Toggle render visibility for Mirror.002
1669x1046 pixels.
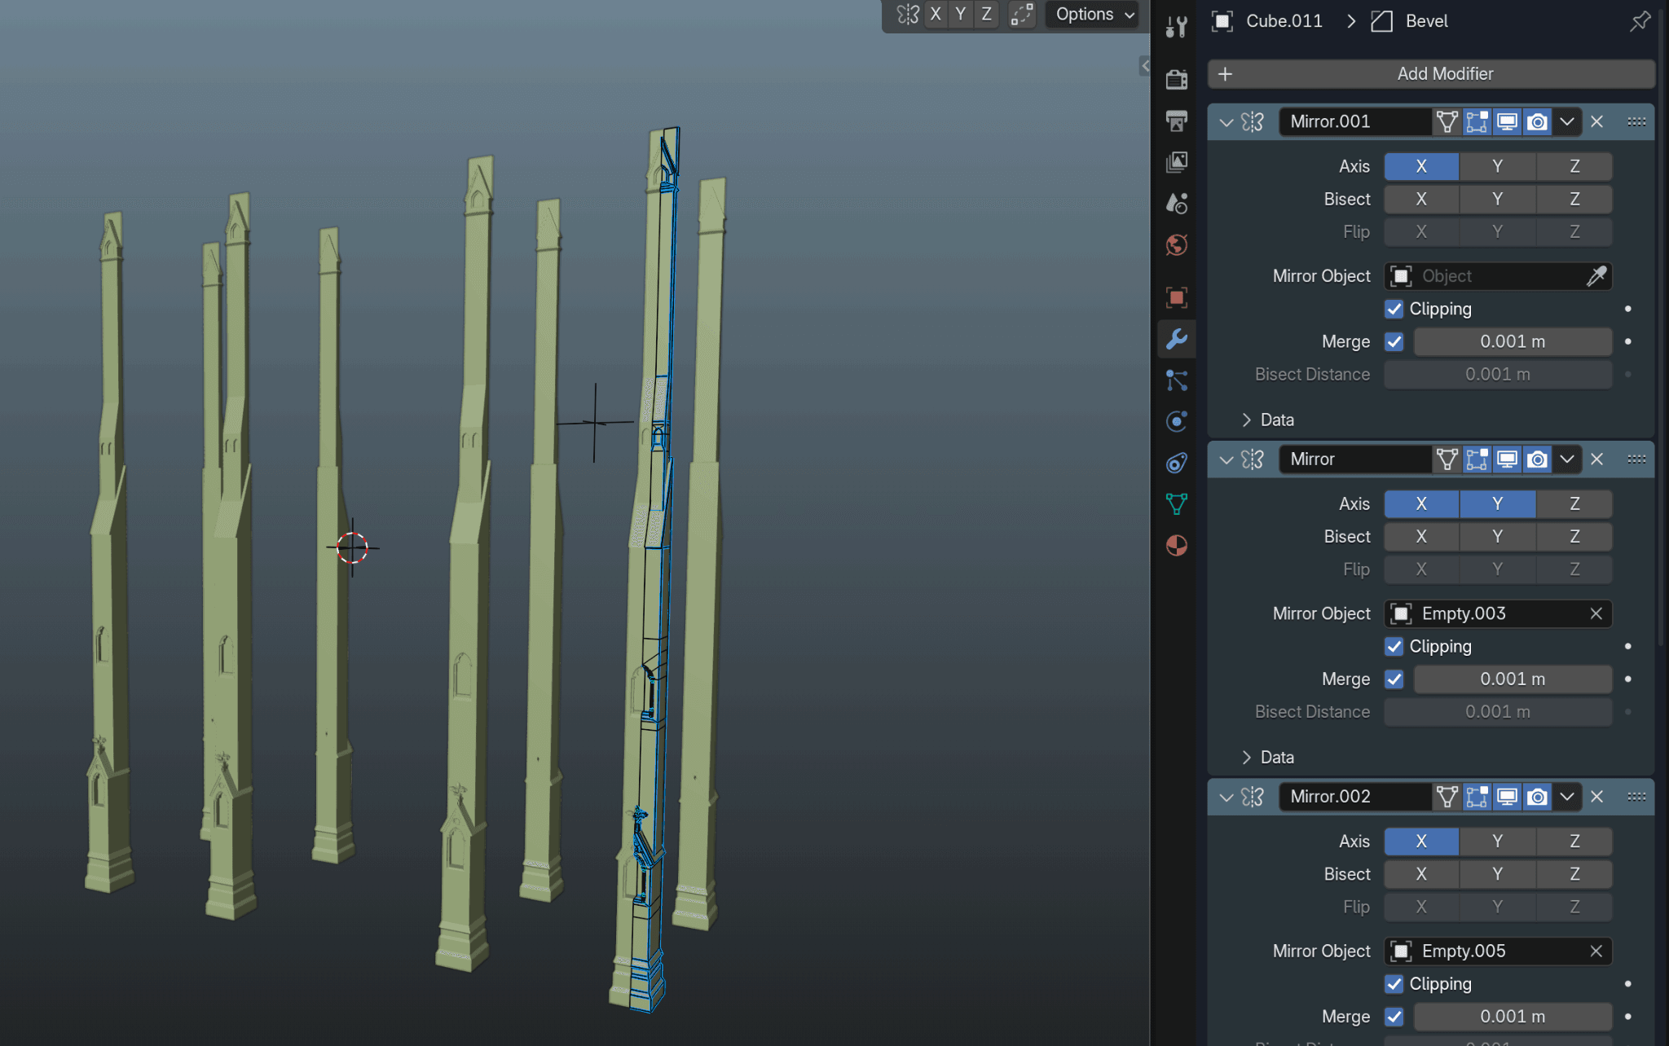1537,797
